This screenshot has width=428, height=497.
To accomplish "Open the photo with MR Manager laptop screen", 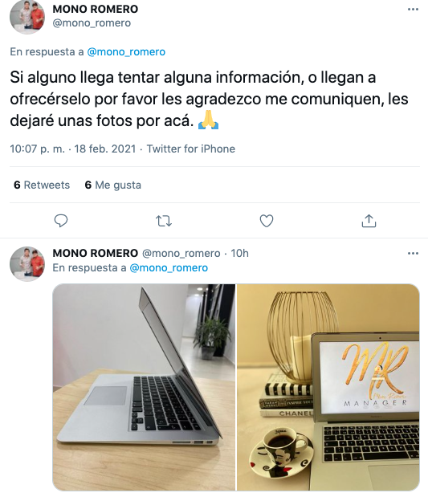I will pyautogui.click(x=328, y=387).
